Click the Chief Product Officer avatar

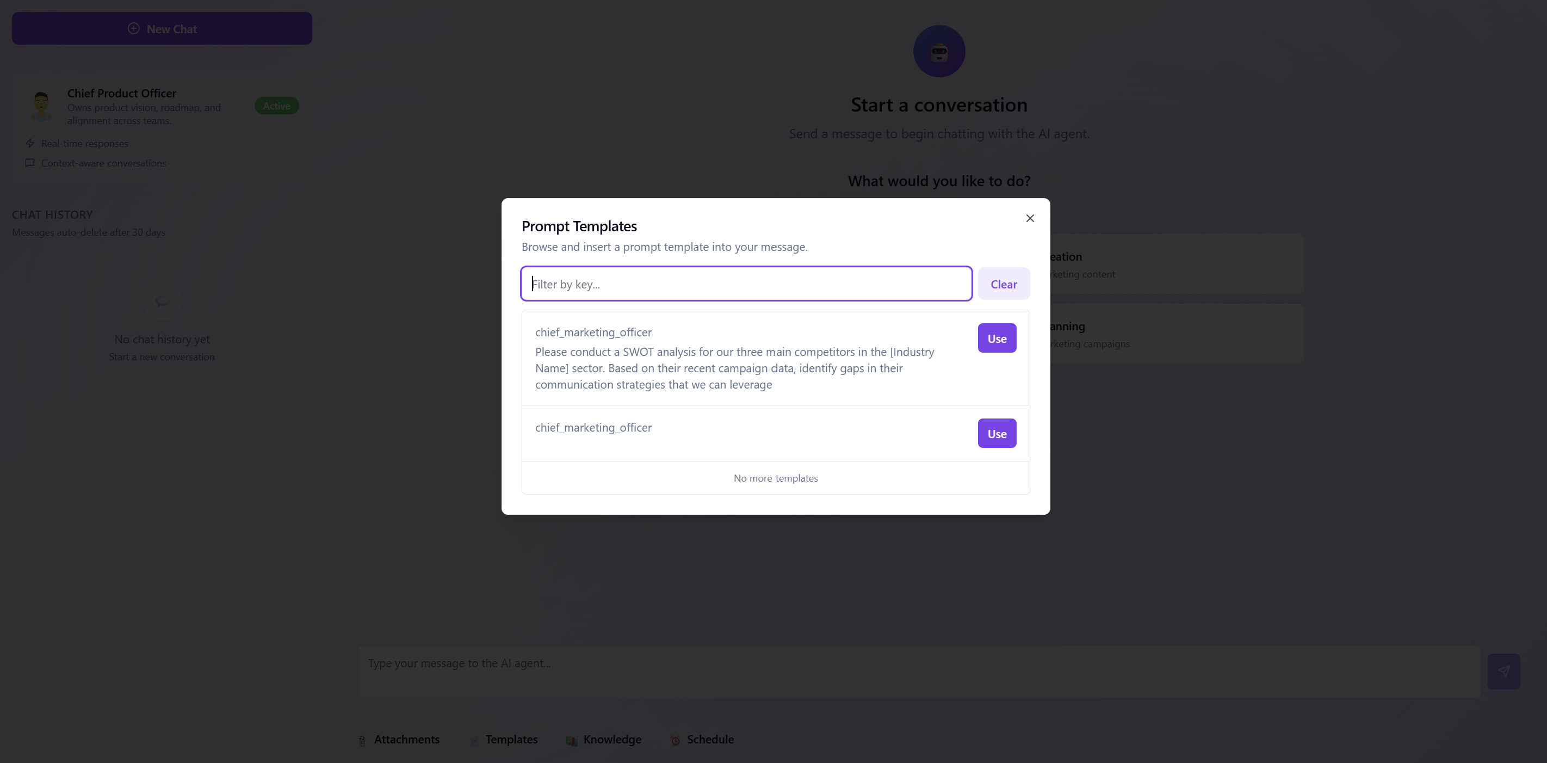(41, 106)
